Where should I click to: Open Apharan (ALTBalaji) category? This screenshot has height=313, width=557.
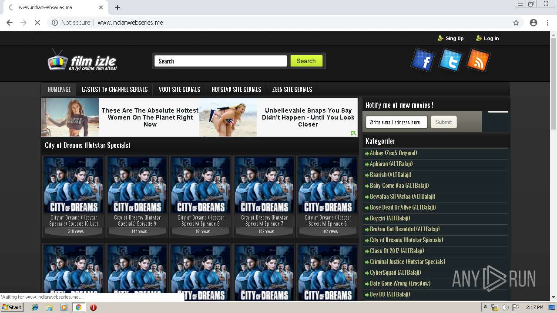[x=391, y=164]
